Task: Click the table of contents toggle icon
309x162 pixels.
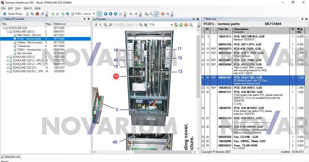Action: click(99, 14)
